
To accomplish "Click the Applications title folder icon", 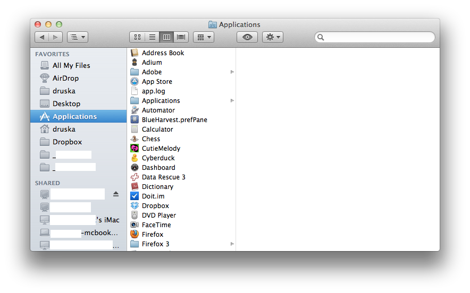I will coord(213,24).
